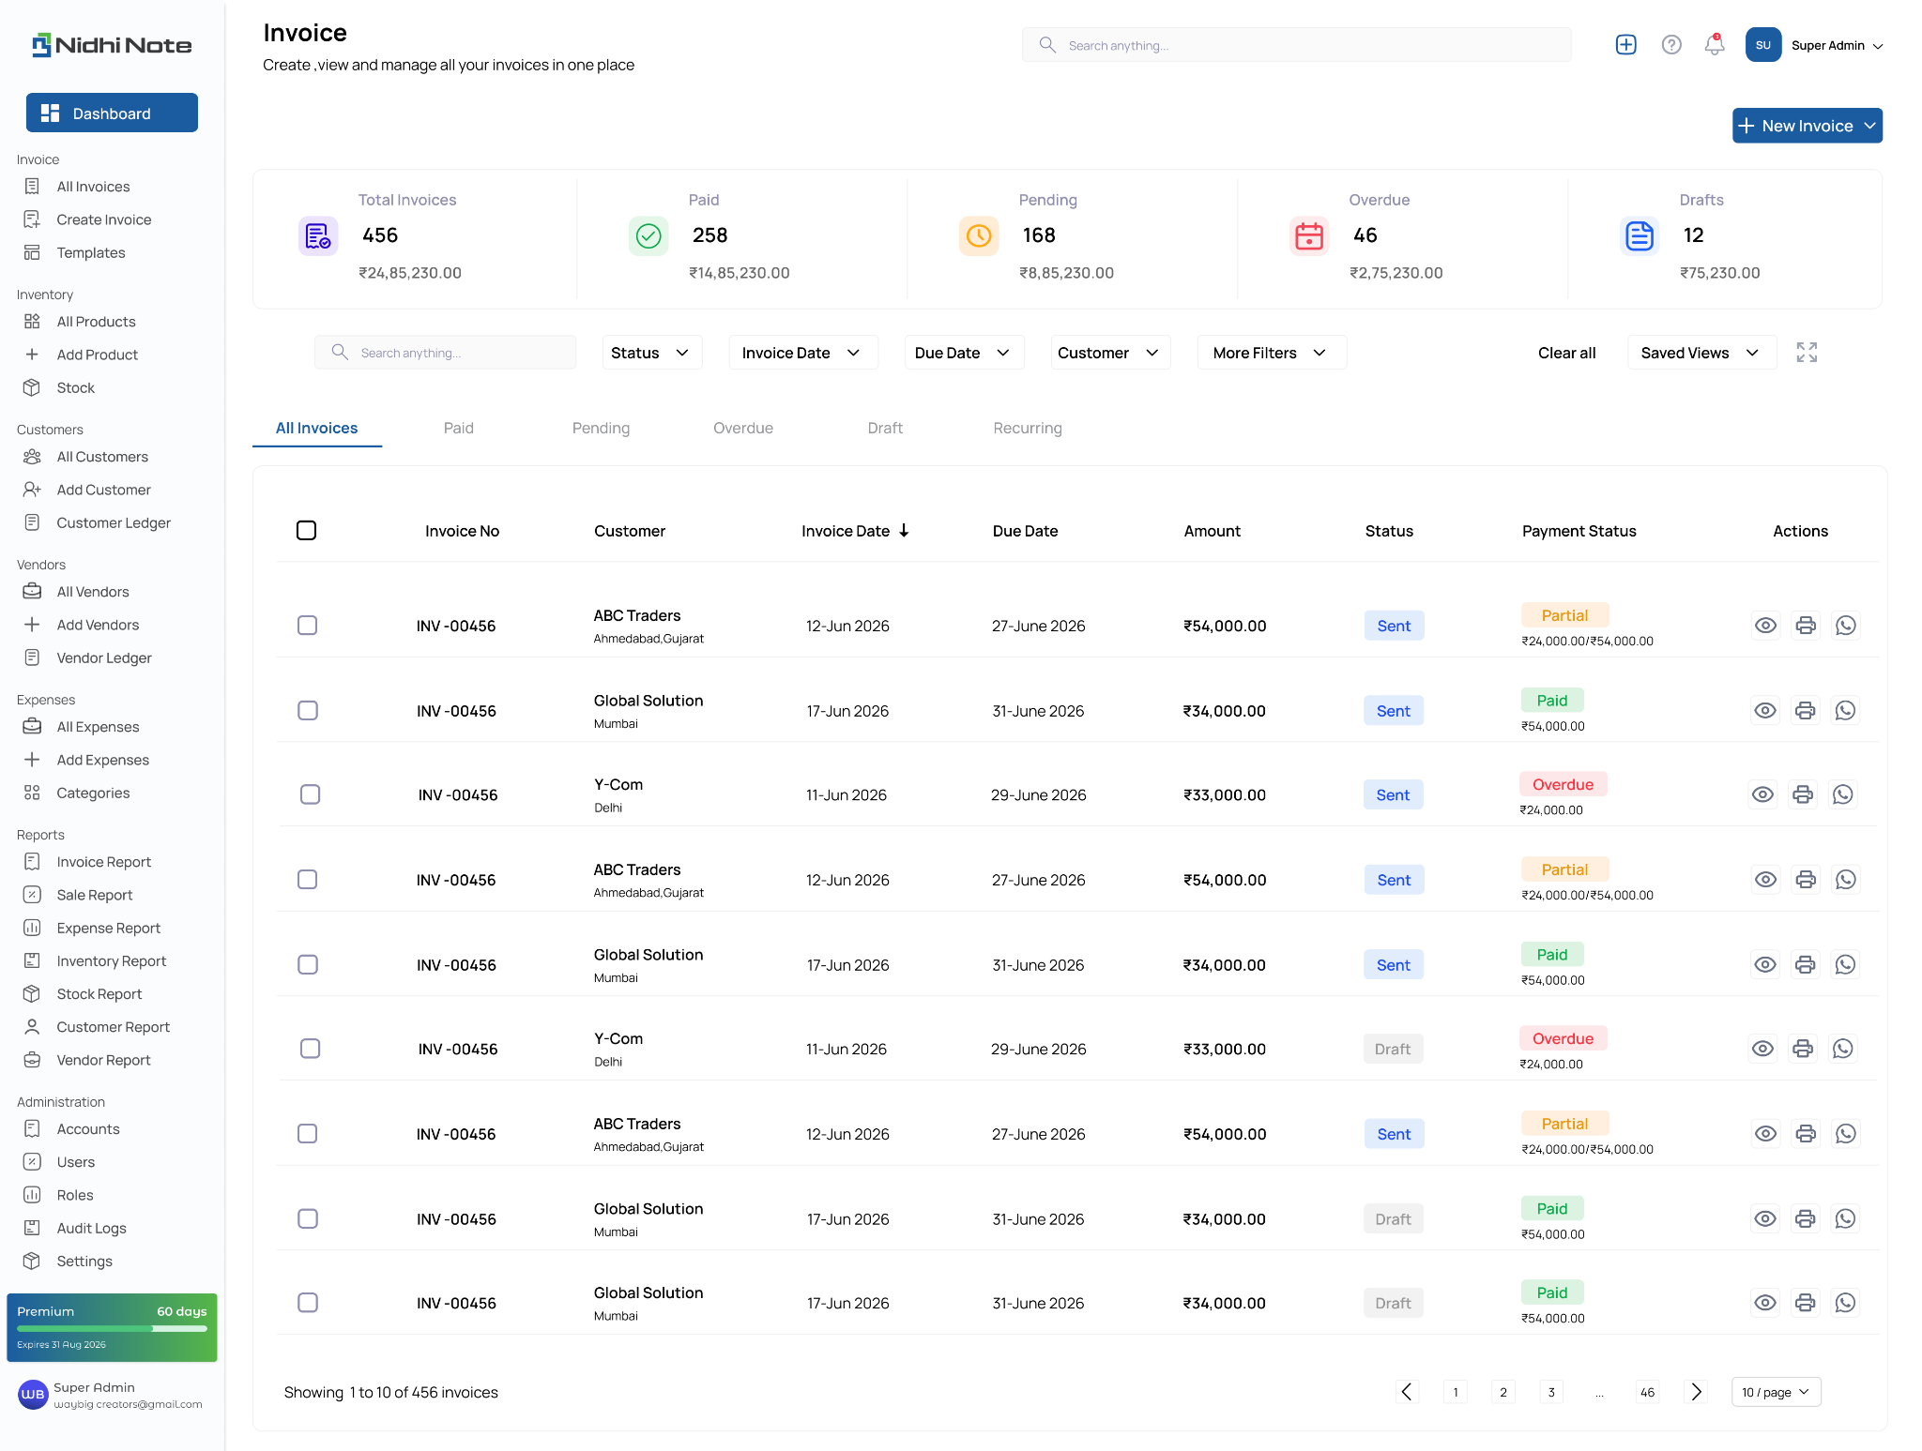This screenshot has width=1922, height=1451.
Task: Click the New Invoice button
Action: coord(1807,126)
